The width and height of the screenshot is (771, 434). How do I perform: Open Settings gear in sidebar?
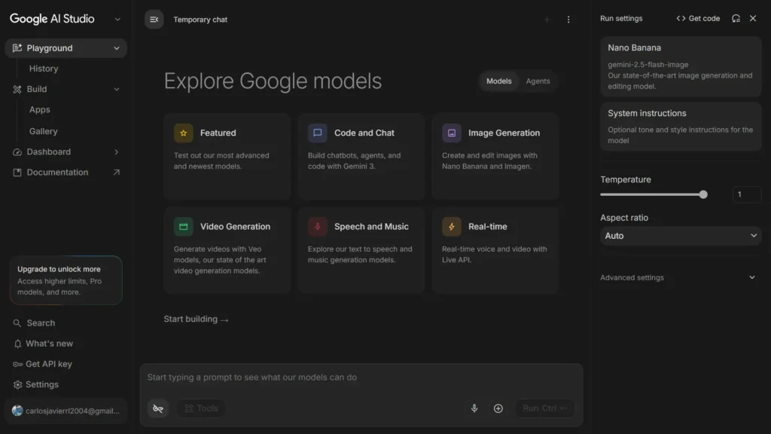[18, 385]
